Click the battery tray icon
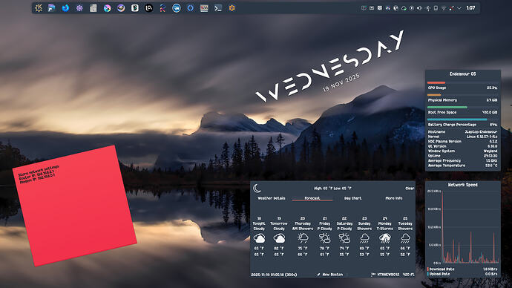Viewport: 512px width, 288px height. [x=436, y=8]
